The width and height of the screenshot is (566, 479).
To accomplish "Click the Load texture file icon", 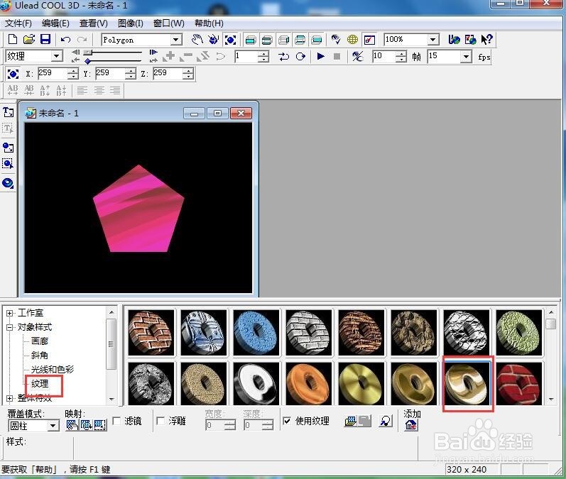I will click(351, 421).
